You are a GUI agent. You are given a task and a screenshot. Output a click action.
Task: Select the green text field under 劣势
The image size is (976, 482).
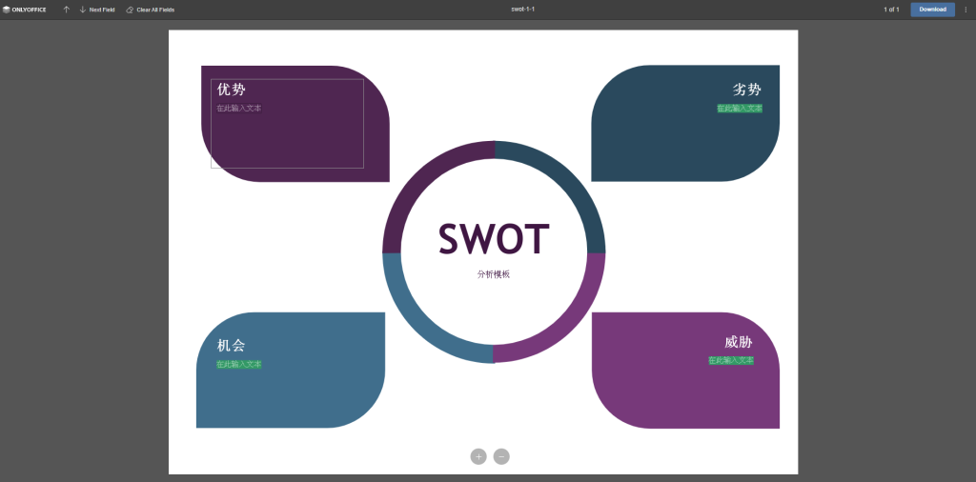pos(740,109)
